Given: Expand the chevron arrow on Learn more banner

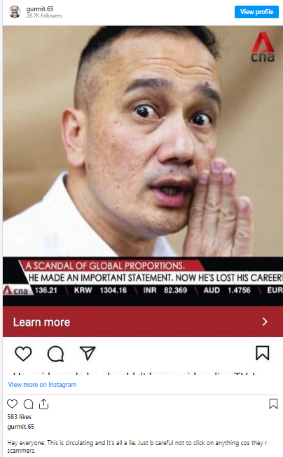Looking at the screenshot, I should pyautogui.click(x=265, y=322).
